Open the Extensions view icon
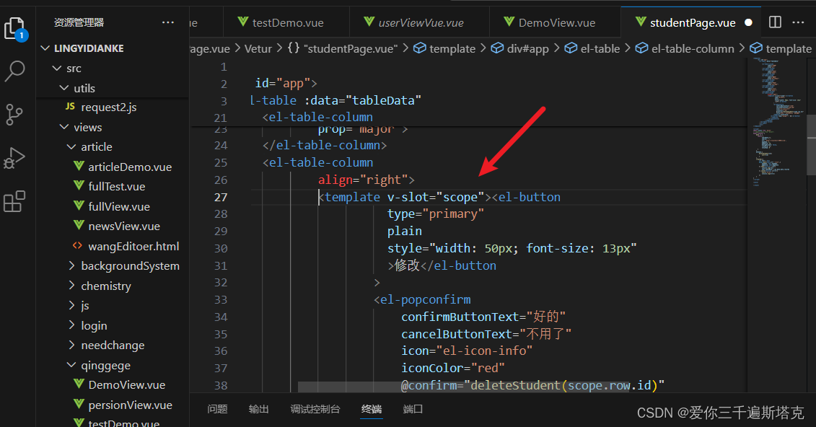This screenshot has height=427, width=816. click(14, 201)
